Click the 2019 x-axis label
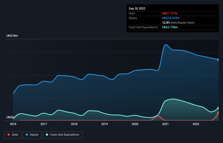Image resolution: width=223 pixels, height=143 pixels. [105, 124]
